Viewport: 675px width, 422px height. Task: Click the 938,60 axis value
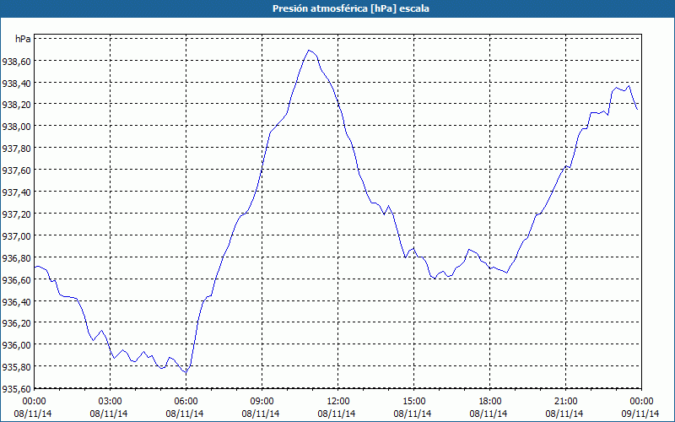pyautogui.click(x=16, y=62)
